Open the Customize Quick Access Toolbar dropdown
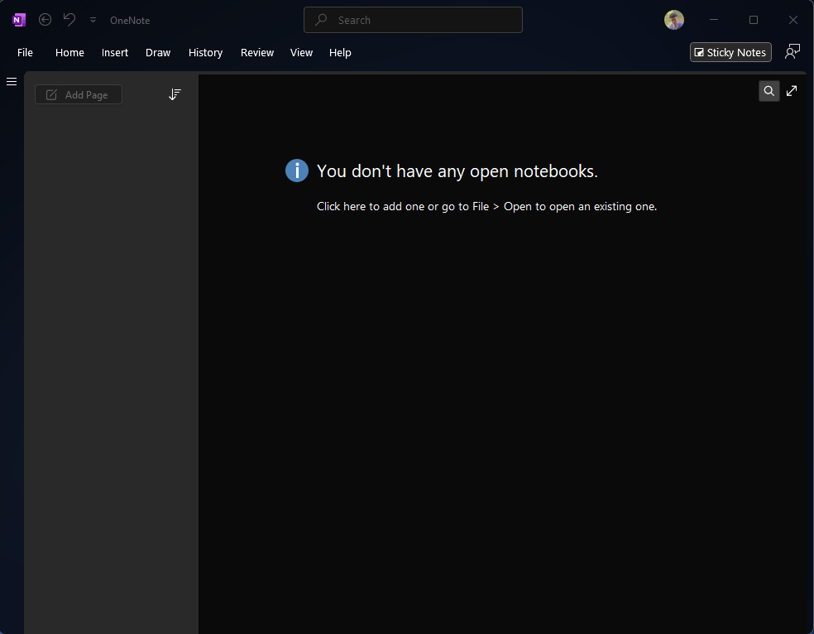Viewport: 814px width, 634px height. pos(93,20)
